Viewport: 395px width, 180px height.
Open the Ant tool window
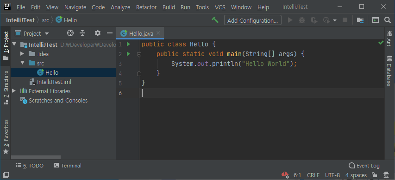pos(389,38)
